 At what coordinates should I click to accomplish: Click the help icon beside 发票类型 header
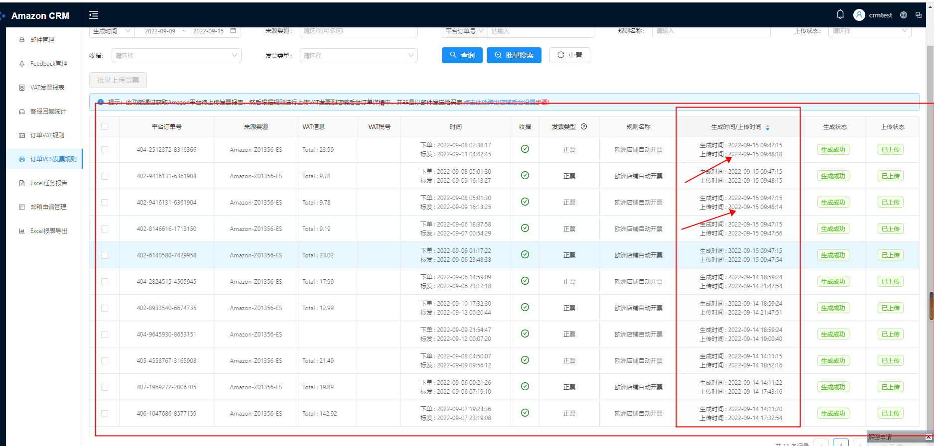point(584,126)
